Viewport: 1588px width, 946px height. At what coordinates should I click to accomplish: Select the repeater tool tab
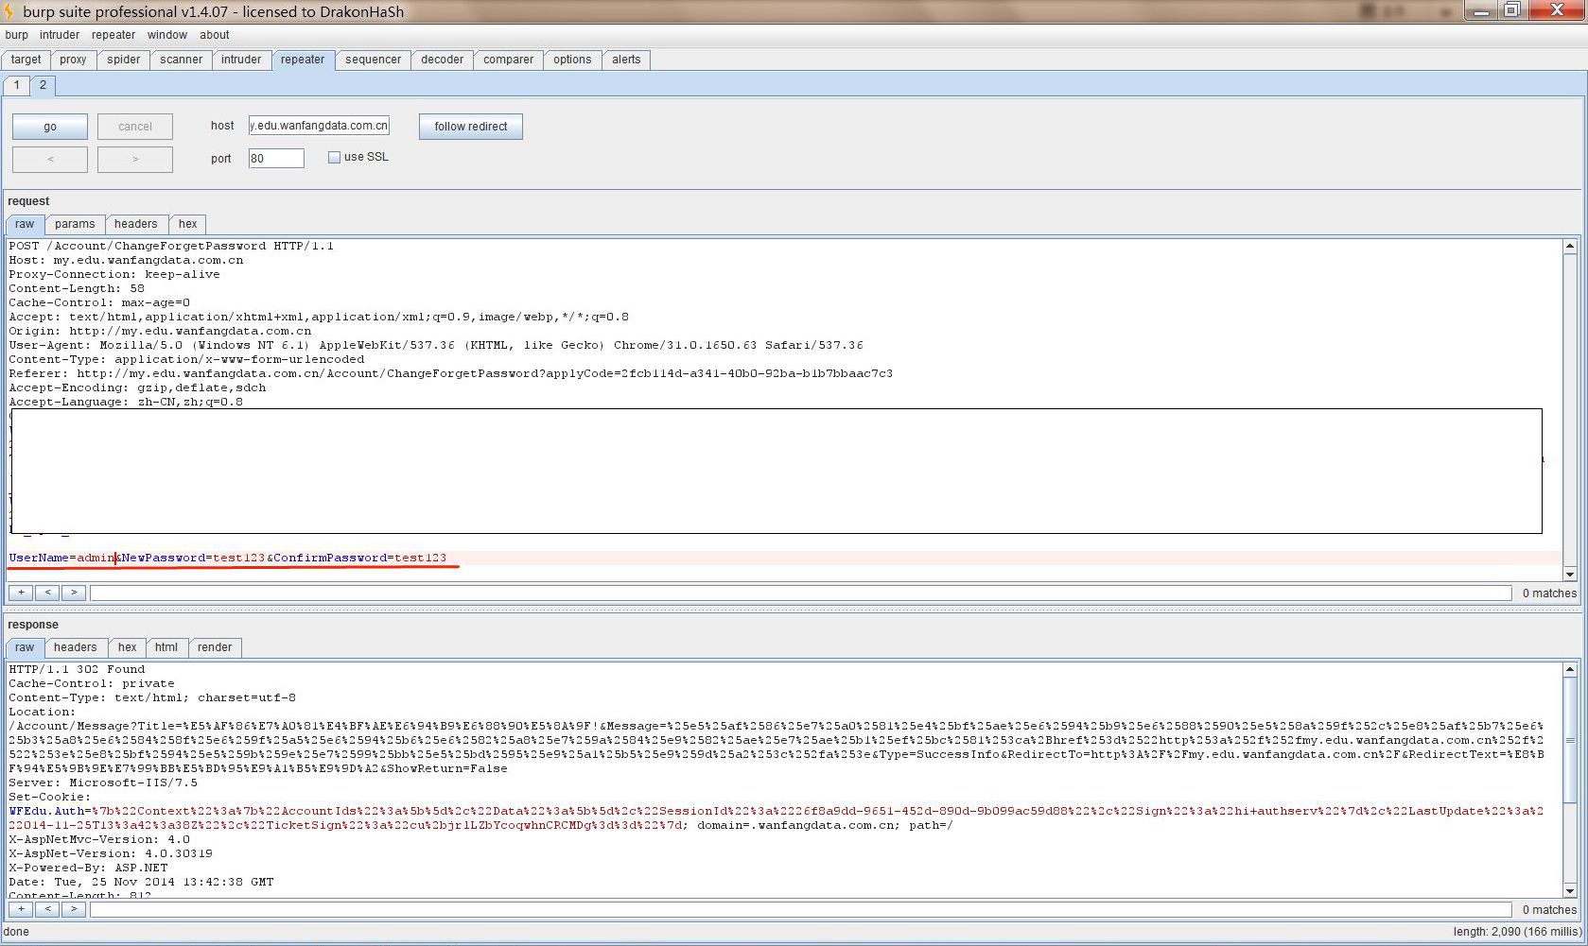pyautogui.click(x=303, y=60)
